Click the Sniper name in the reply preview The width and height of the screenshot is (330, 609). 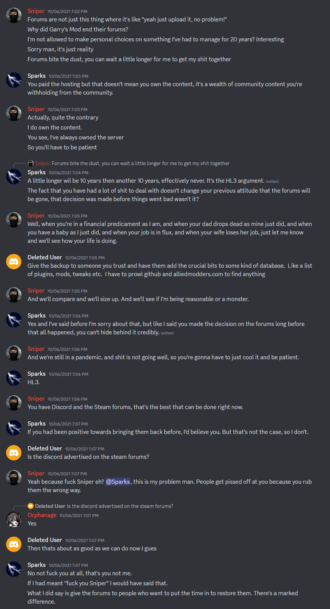coord(42,164)
